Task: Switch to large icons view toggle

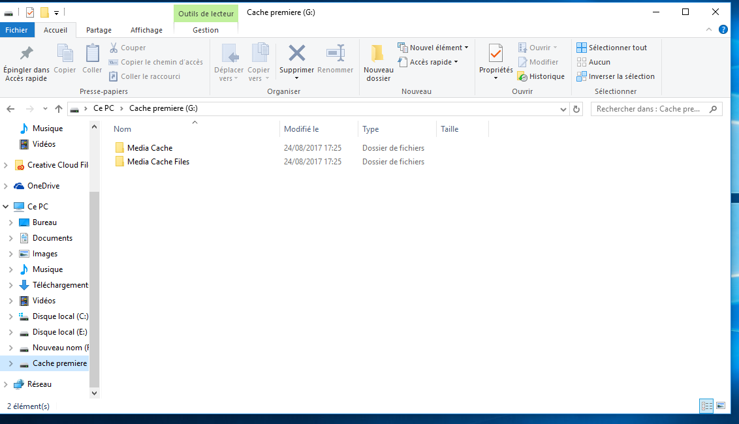Action: 721,406
